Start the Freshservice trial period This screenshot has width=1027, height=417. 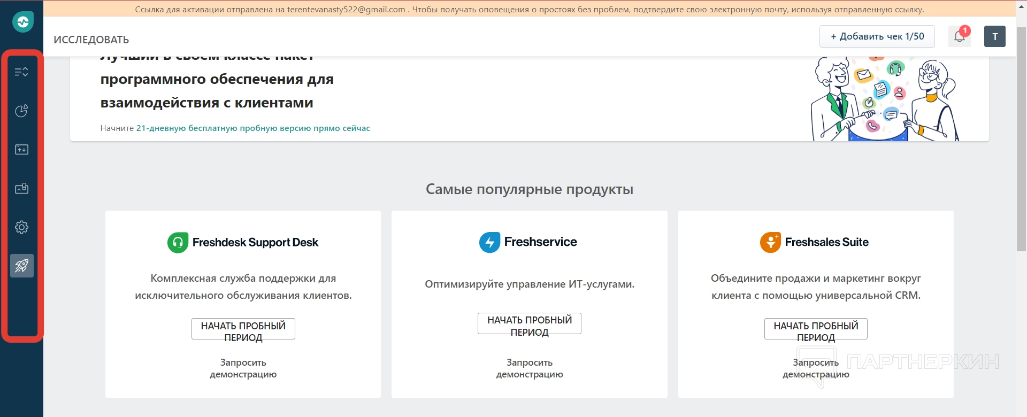click(529, 324)
